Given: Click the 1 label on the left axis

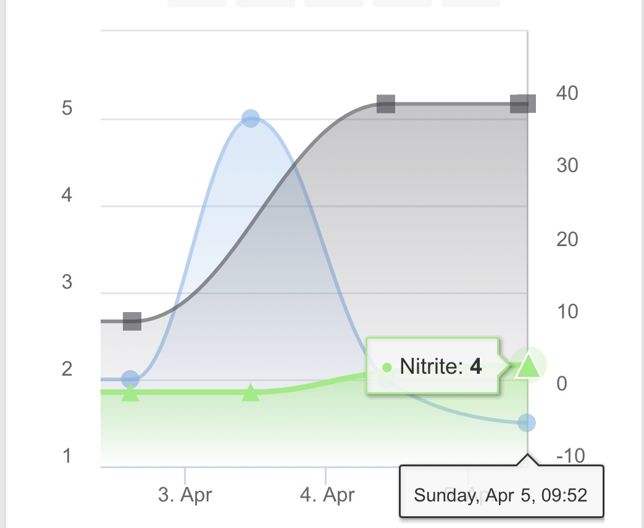Looking at the screenshot, I should pos(67,456).
